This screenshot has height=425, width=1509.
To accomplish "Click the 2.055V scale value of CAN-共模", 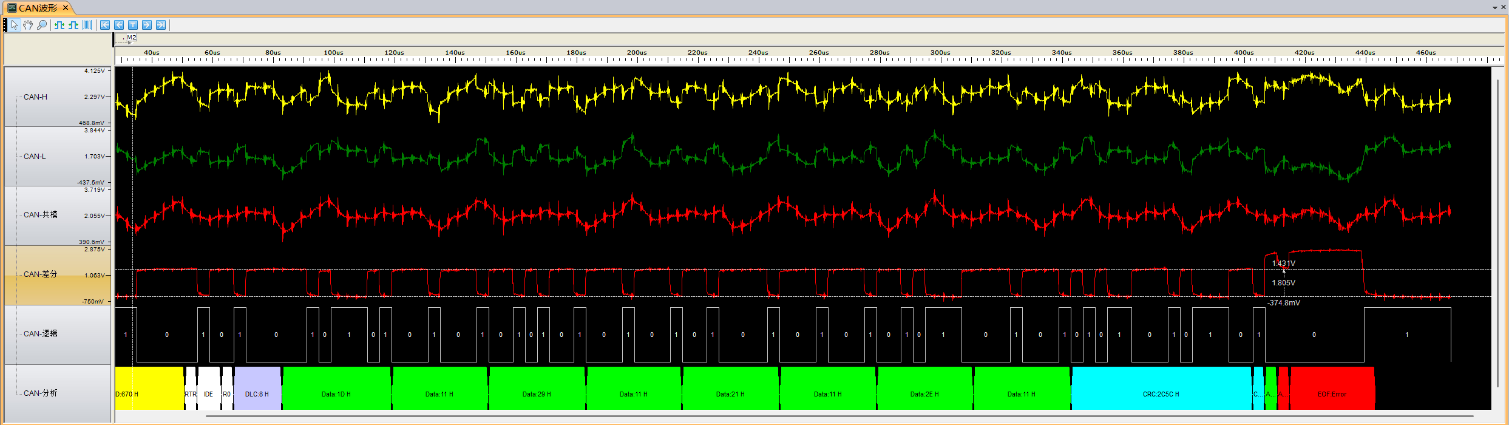I will [x=95, y=216].
